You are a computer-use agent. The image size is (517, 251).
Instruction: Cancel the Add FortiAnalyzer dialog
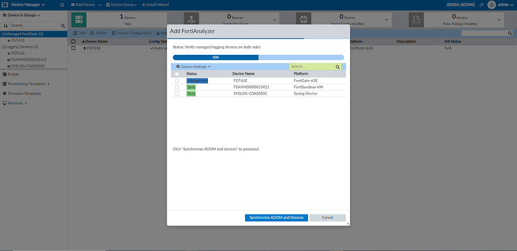[x=327, y=218]
